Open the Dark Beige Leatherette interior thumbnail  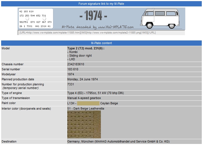tap(84, 124)
